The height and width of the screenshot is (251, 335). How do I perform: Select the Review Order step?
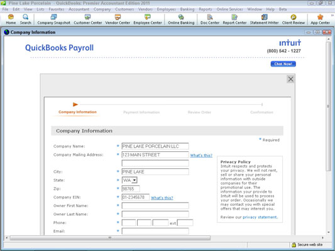[x=199, y=112]
